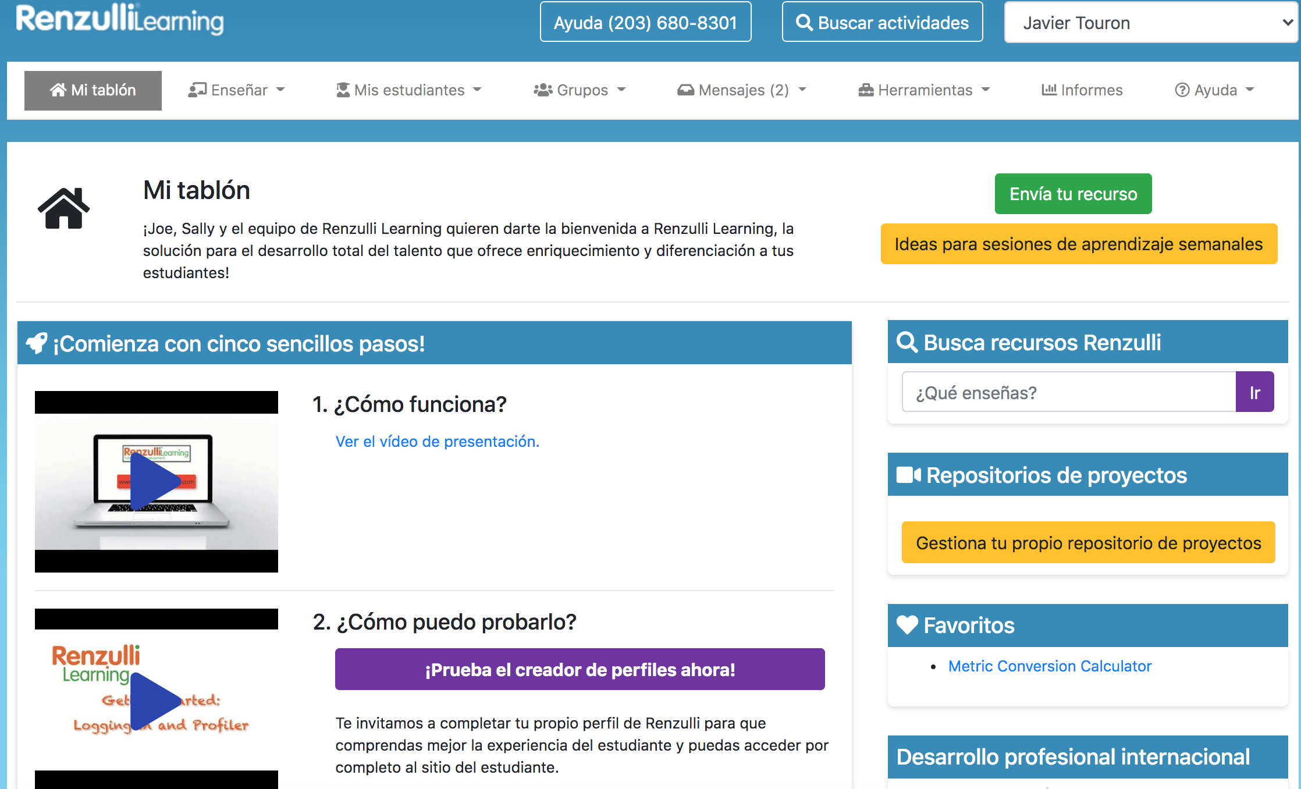
Task: Open the Mensajes (2) menu
Action: pyautogui.click(x=742, y=90)
